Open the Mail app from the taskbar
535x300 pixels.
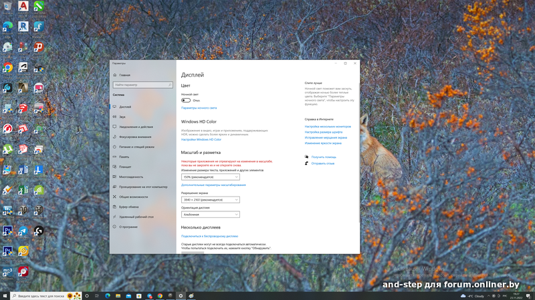tap(128, 296)
